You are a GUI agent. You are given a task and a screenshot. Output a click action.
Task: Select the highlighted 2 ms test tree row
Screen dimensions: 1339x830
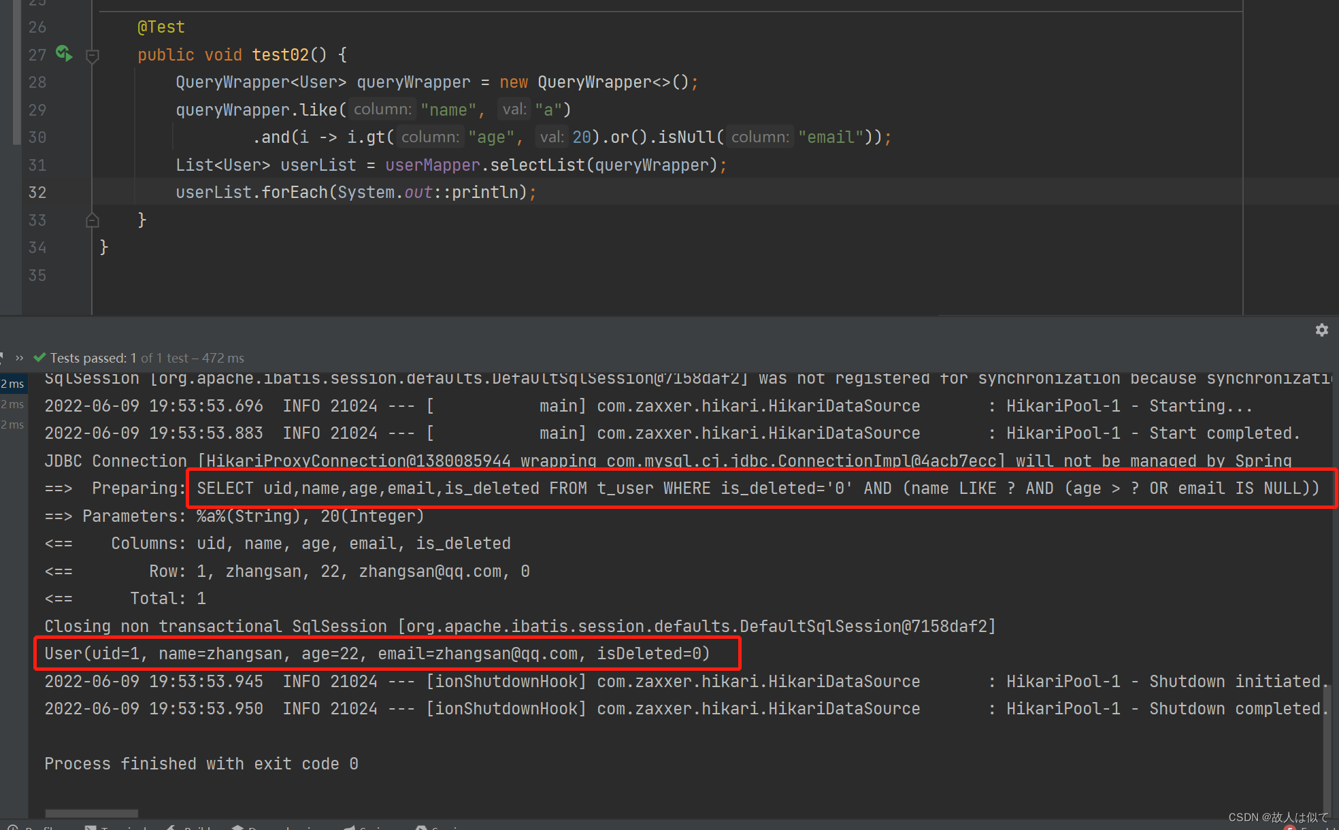[13, 384]
